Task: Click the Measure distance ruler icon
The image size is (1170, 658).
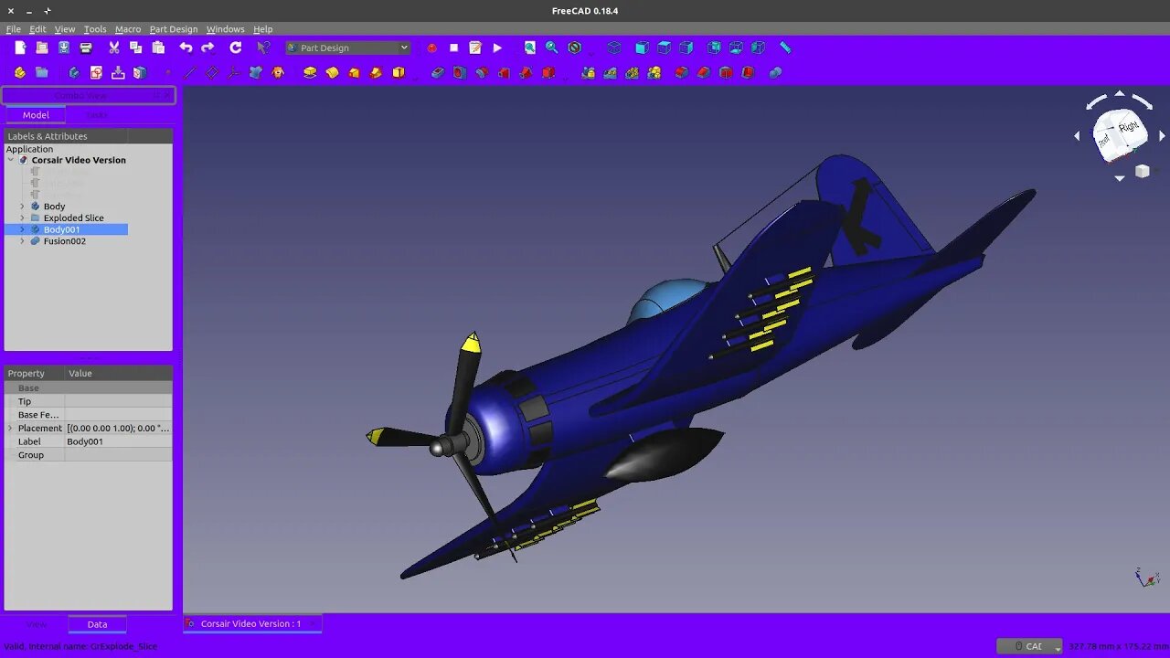Action: 786,48
